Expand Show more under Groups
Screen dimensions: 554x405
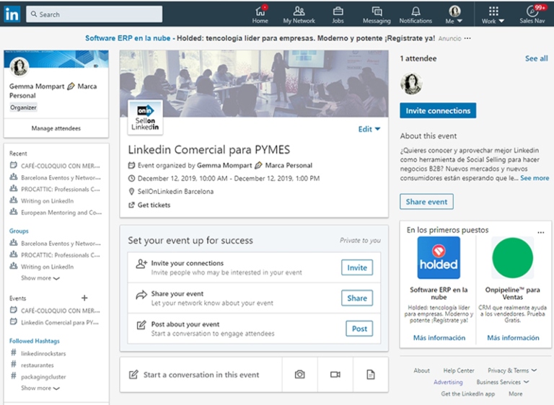[40, 278]
